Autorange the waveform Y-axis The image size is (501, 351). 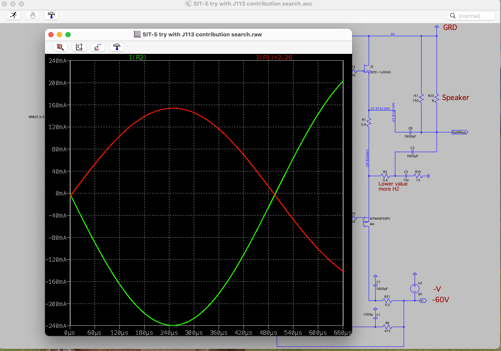[x=79, y=47]
